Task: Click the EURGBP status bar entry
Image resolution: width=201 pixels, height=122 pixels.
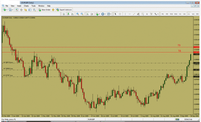Action: tap(91, 119)
